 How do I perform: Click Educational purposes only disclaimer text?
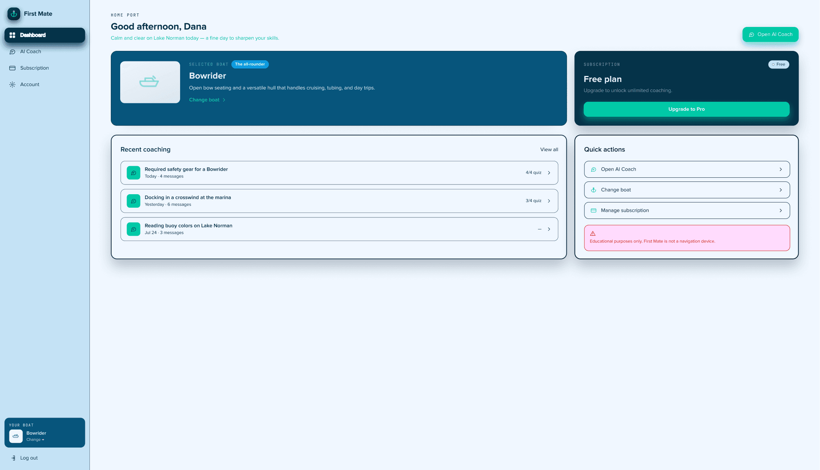point(652,241)
